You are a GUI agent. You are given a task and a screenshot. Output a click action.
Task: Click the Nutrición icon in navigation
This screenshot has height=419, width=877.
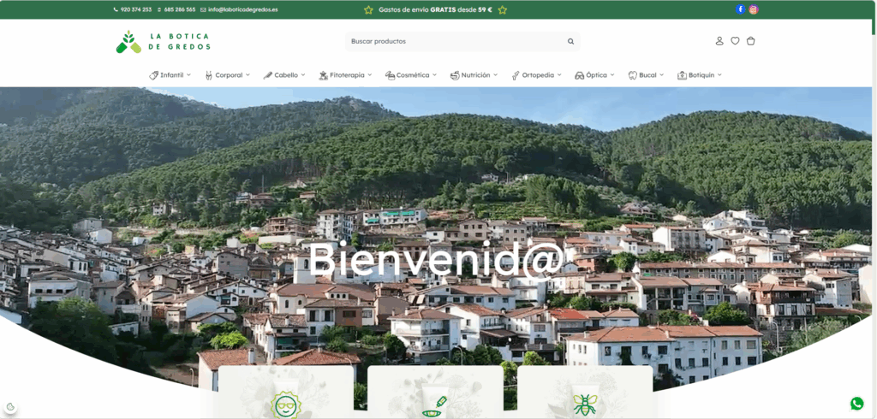click(x=455, y=75)
